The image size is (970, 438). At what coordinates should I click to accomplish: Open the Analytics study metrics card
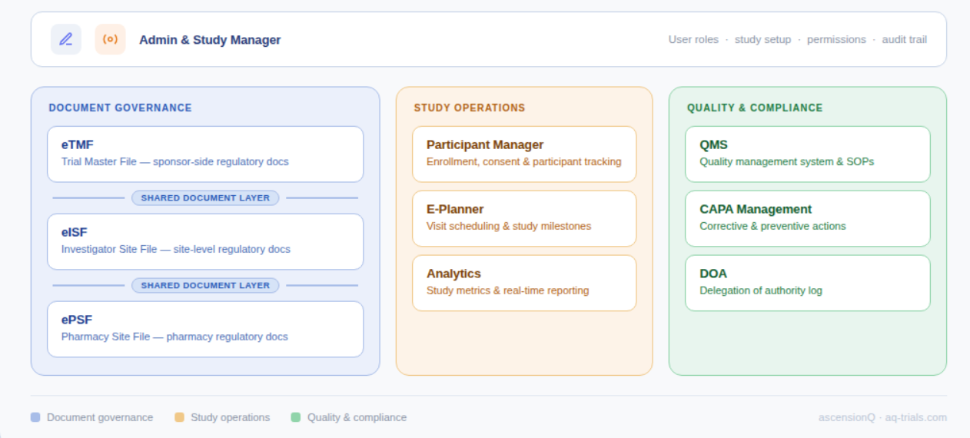(523, 283)
